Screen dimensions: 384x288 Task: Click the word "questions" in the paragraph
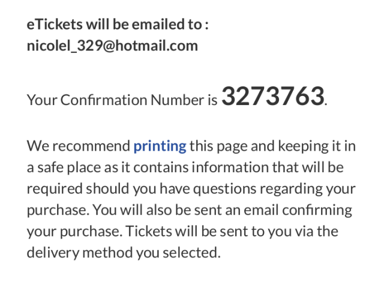(x=225, y=190)
